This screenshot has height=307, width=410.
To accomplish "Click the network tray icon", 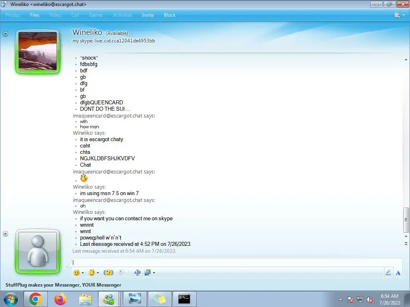I will click(360, 299).
